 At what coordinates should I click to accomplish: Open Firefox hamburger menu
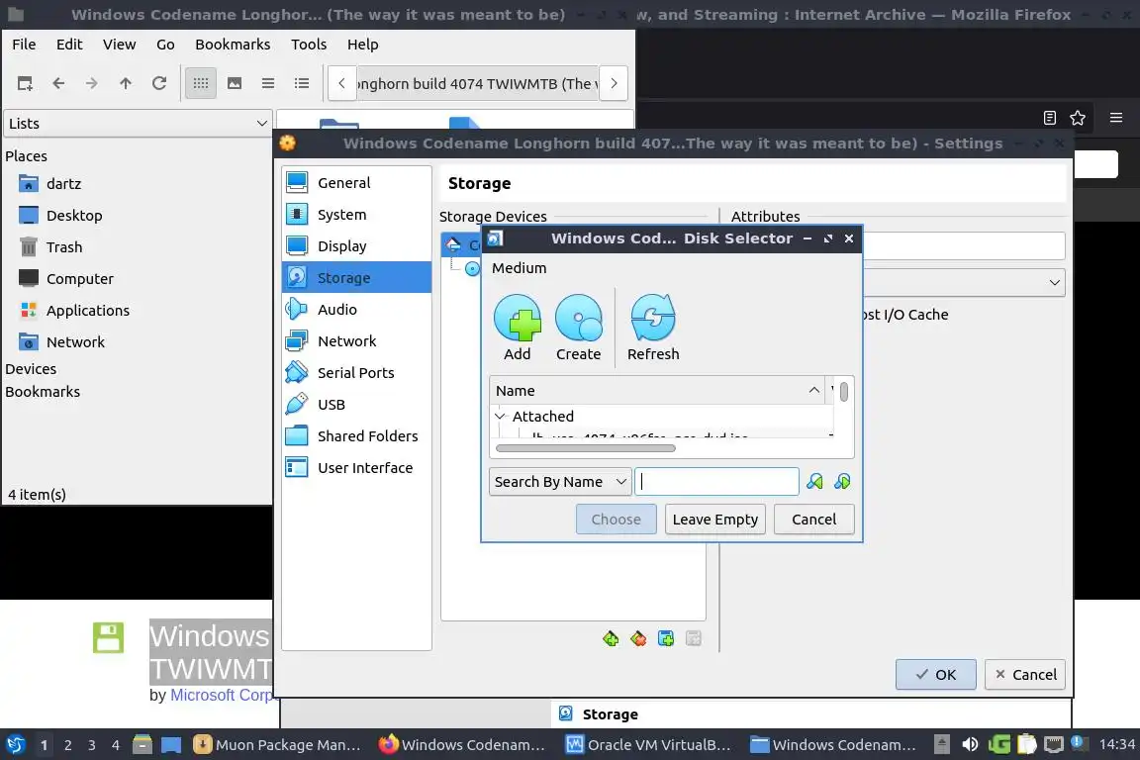(1116, 118)
